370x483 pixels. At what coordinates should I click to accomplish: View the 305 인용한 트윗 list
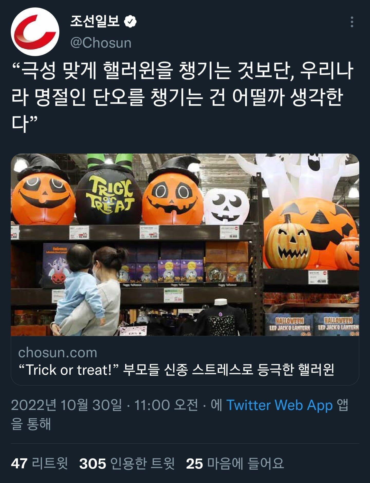tap(127, 463)
